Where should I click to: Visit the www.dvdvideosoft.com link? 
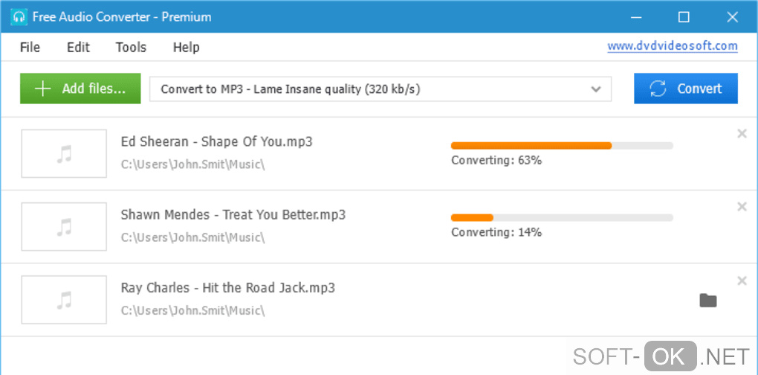pos(672,46)
